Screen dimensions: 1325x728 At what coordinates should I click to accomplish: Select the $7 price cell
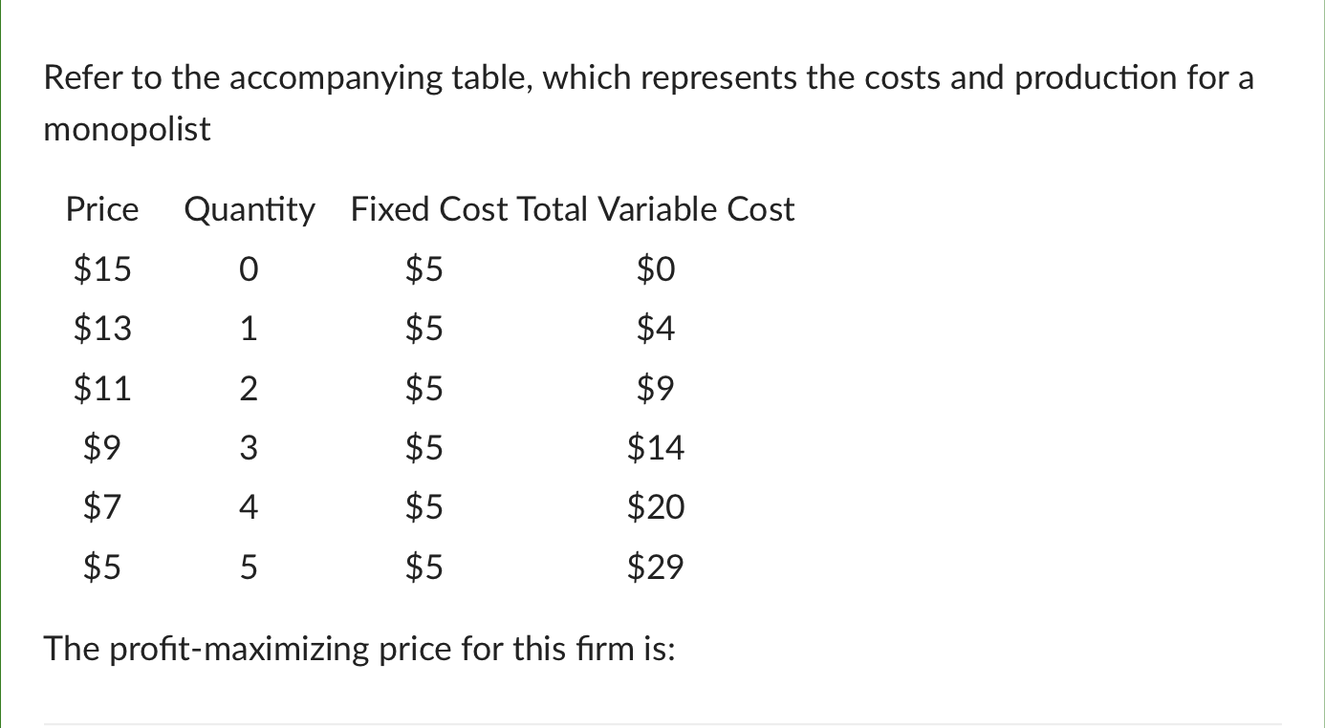(102, 507)
